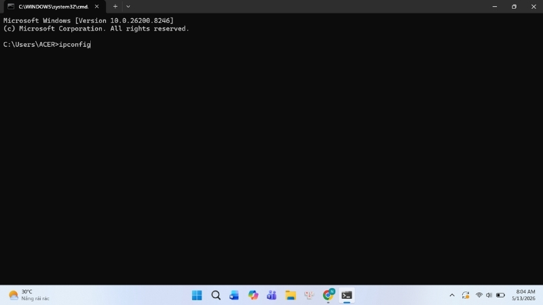Viewport: 543px width, 305px height.
Task: Open a new terminal tab
Action: pyautogui.click(x=115, y=7)
